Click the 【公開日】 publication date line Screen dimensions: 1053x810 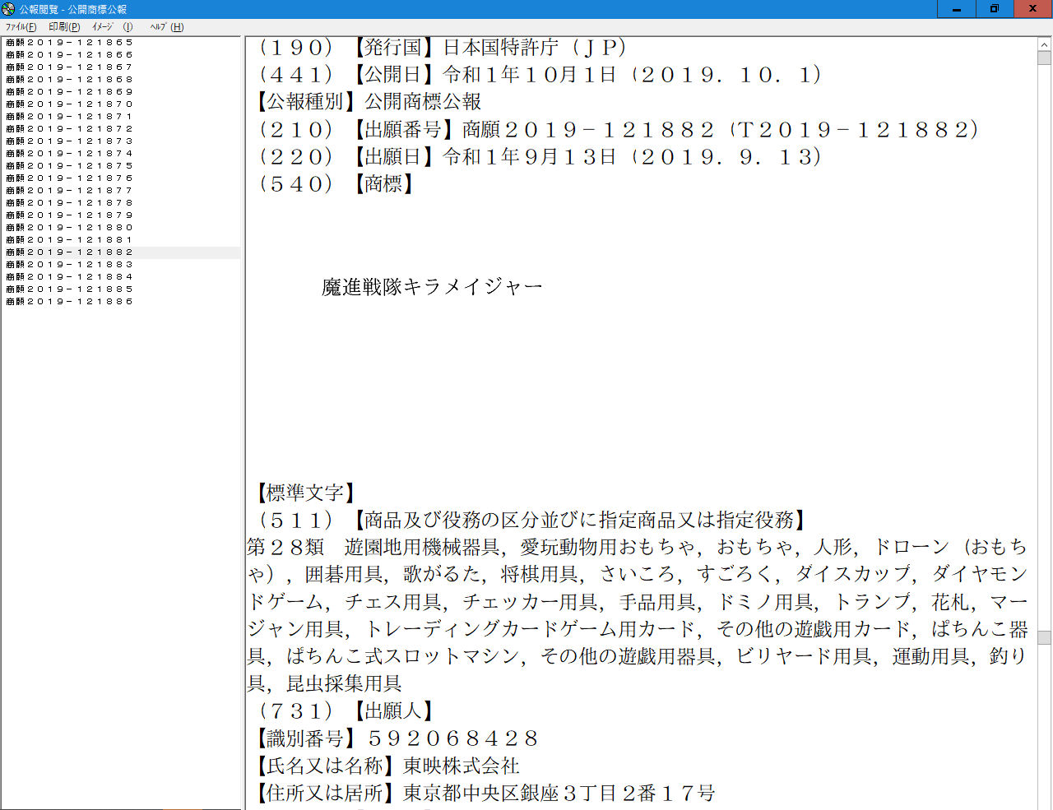[x=540, y=75]
